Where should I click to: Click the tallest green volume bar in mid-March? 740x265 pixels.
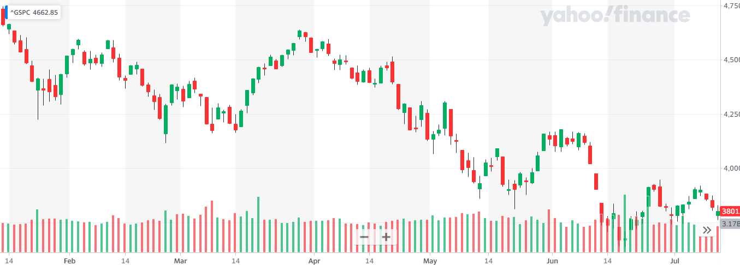(x=258, y=225)
